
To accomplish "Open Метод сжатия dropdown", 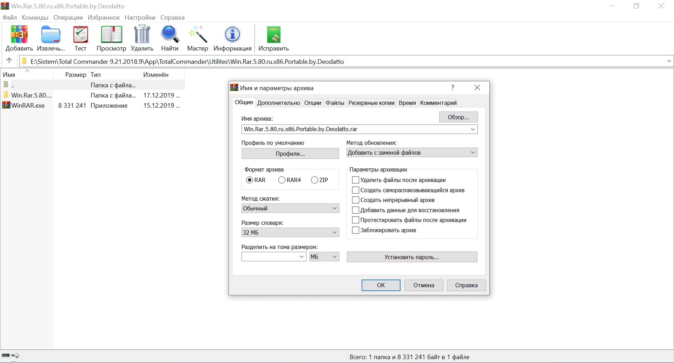I will (290, 208).
